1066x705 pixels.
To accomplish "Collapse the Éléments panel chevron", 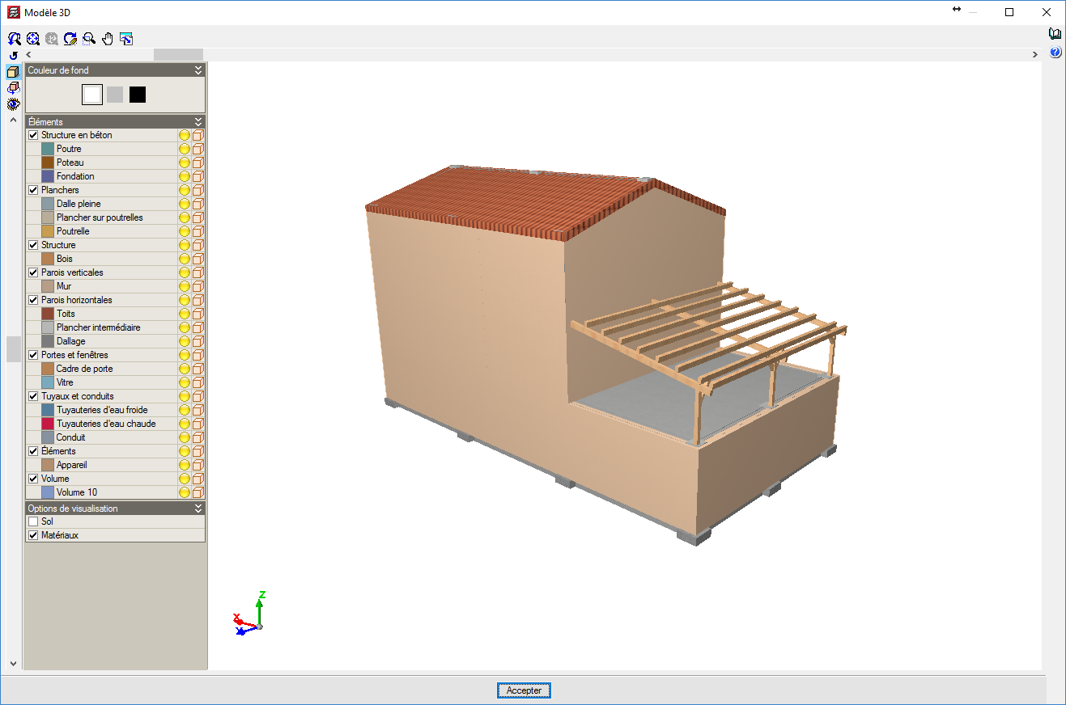I will [x=198, y=122].
